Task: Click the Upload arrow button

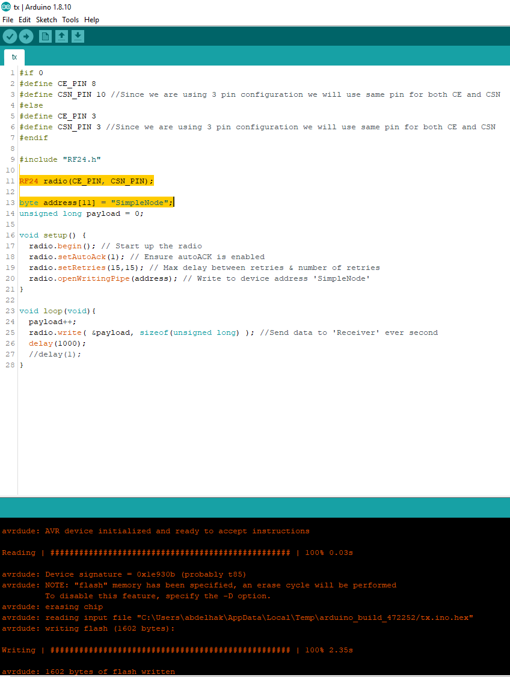Action: click(x=26, y=36)
